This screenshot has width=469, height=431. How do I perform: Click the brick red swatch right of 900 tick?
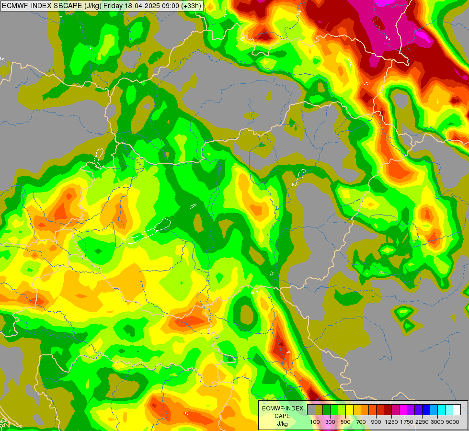pos(380,409)
